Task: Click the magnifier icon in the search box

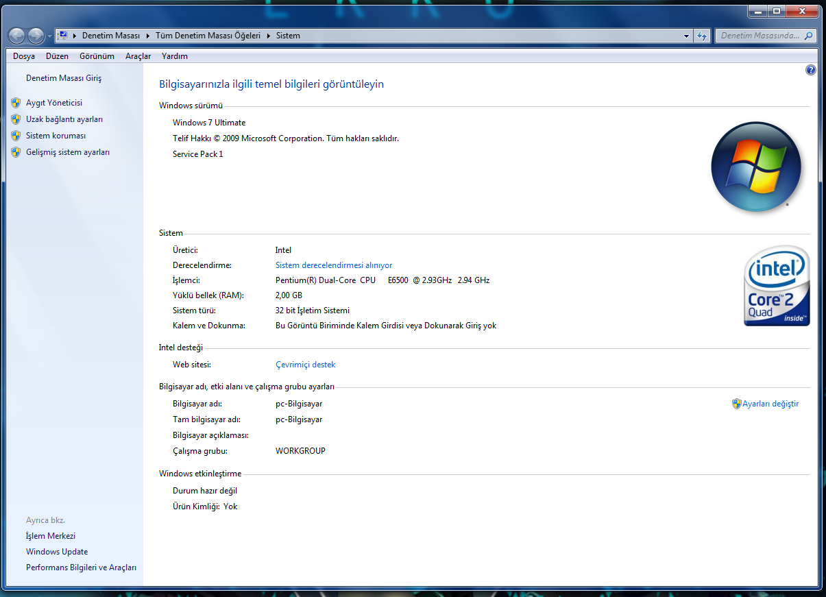Action: (809, 36)
